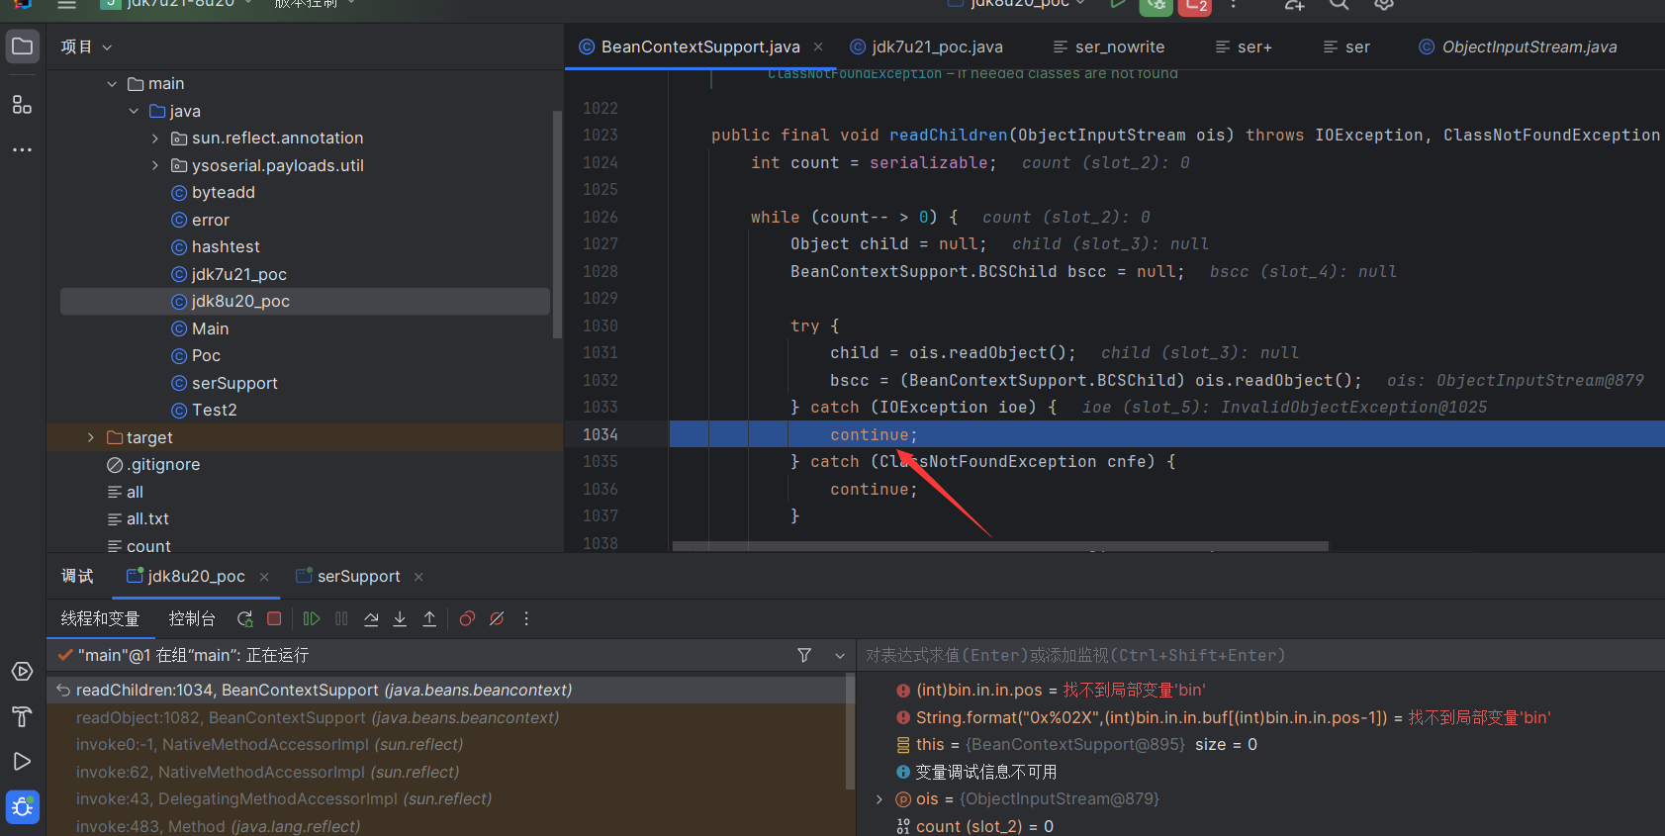Open more run actions in top bar

pos(1233,4)
